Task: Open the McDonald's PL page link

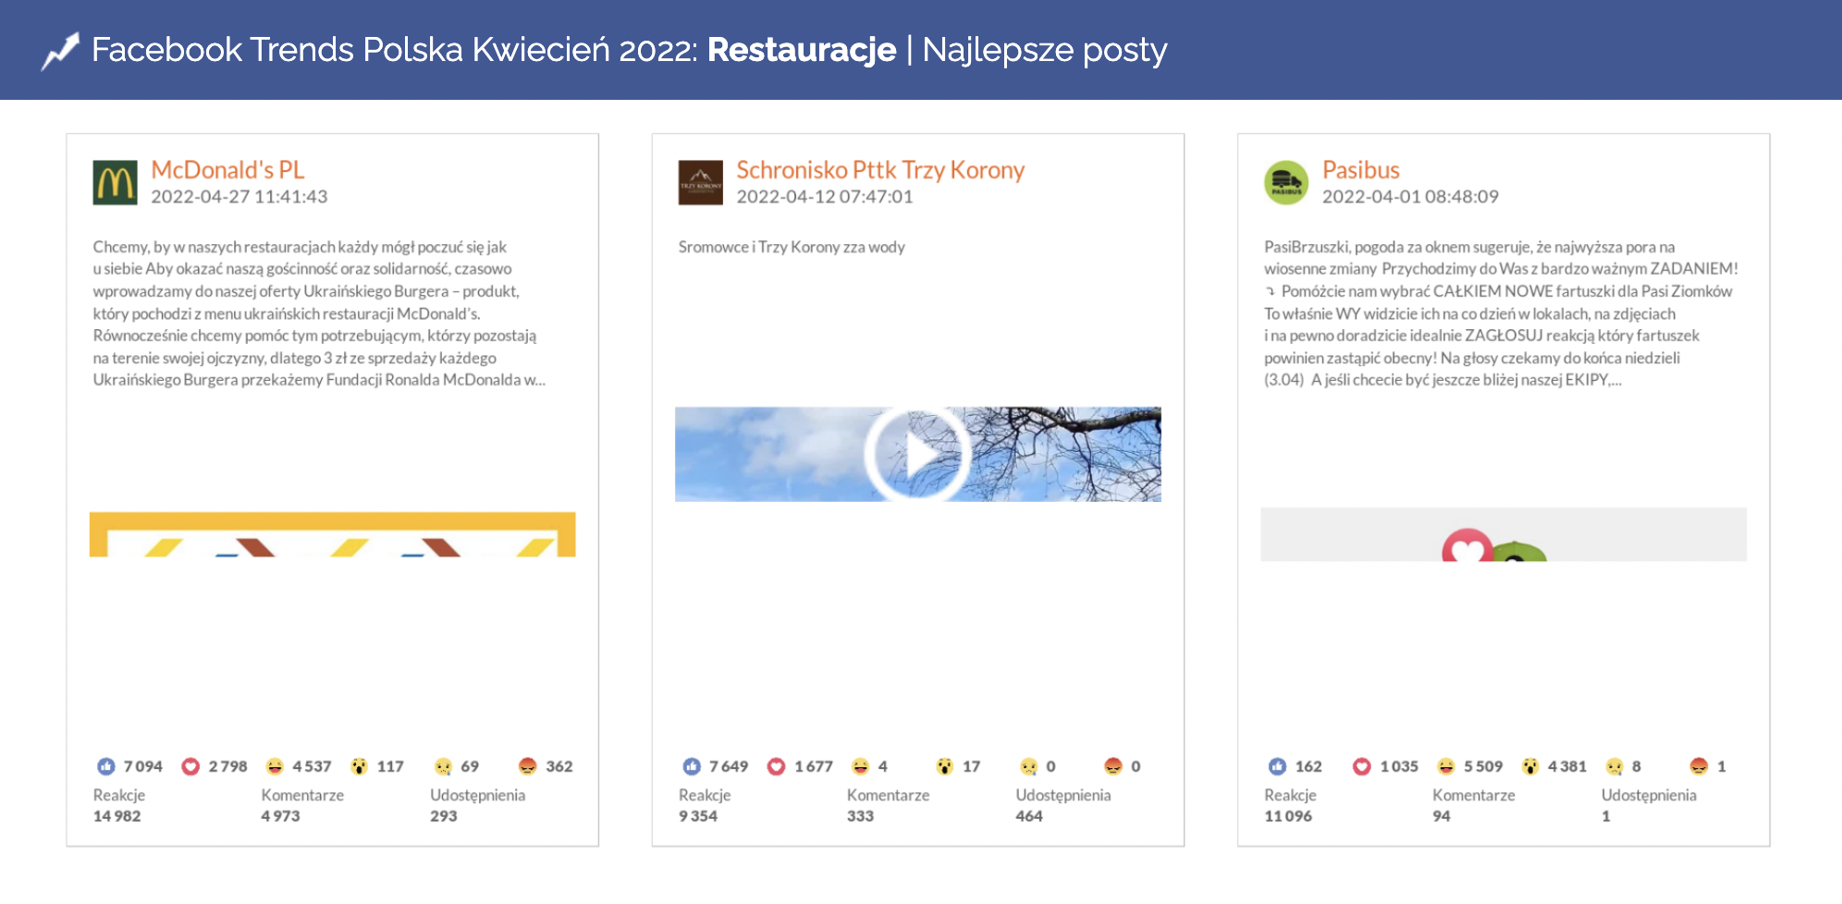Action: 227,170
